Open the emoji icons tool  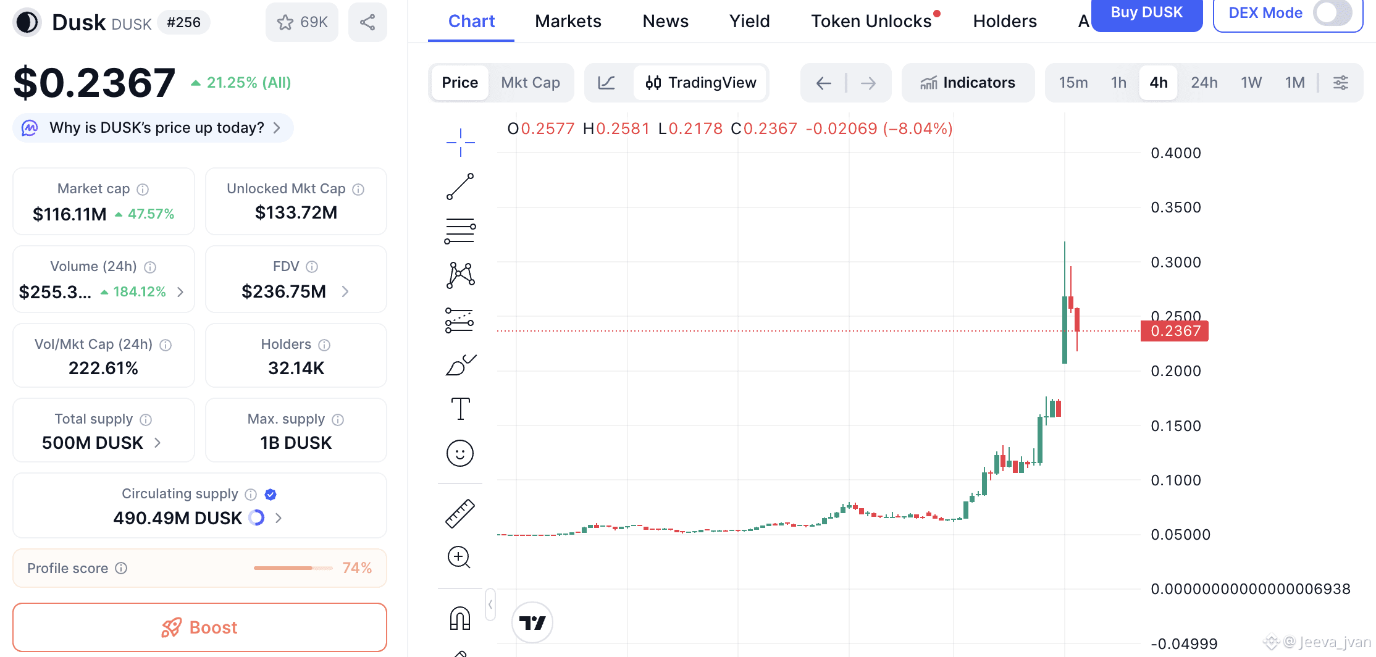[460, 454]
